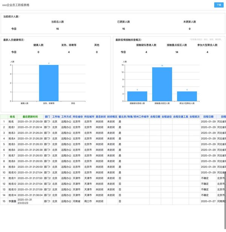Click the 发热、咳嗽等 bar in the health chart
The width and height of the screenshot is (226, 232).
point(49,83)
